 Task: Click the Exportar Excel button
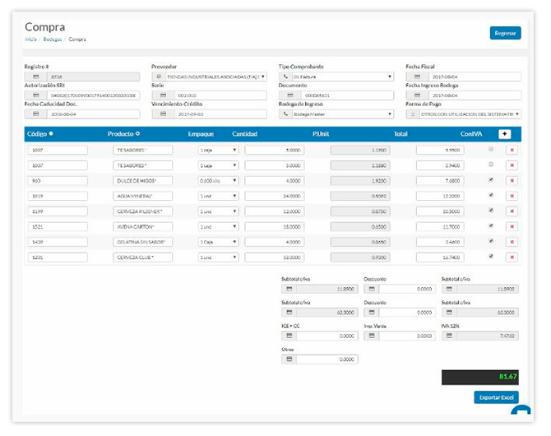click(498, 397)
